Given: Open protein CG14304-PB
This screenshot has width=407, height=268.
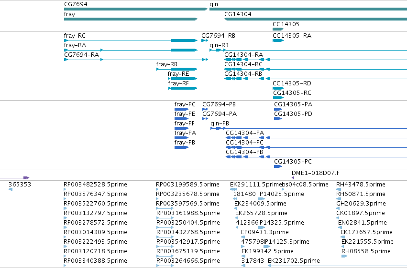Looking at the screenshot, I should (244, 153).
